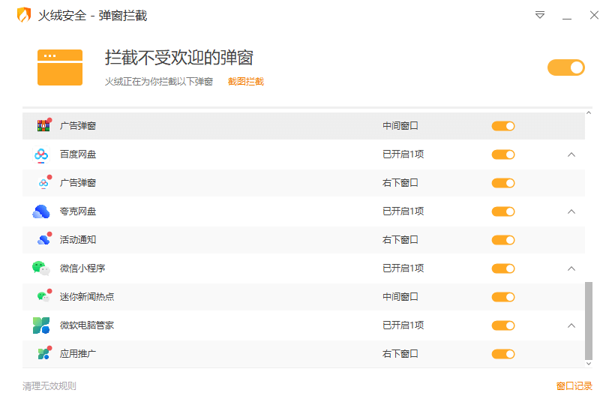
Task: Click the 迷你新闻热点 rule icon
Action: 43,297
